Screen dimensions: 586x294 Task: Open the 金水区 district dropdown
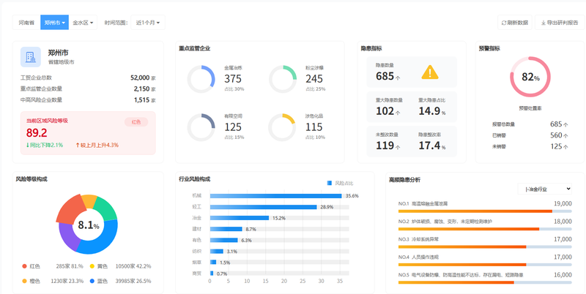(x=83, y=23)
